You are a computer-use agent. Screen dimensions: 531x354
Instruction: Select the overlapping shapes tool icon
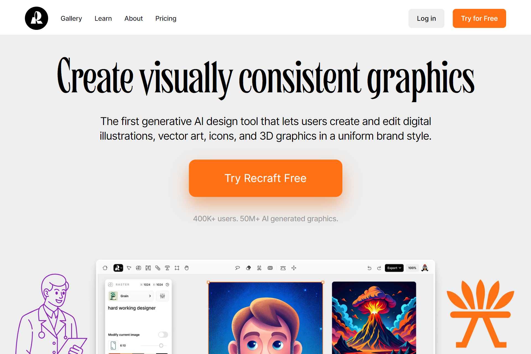click(158, 268)
